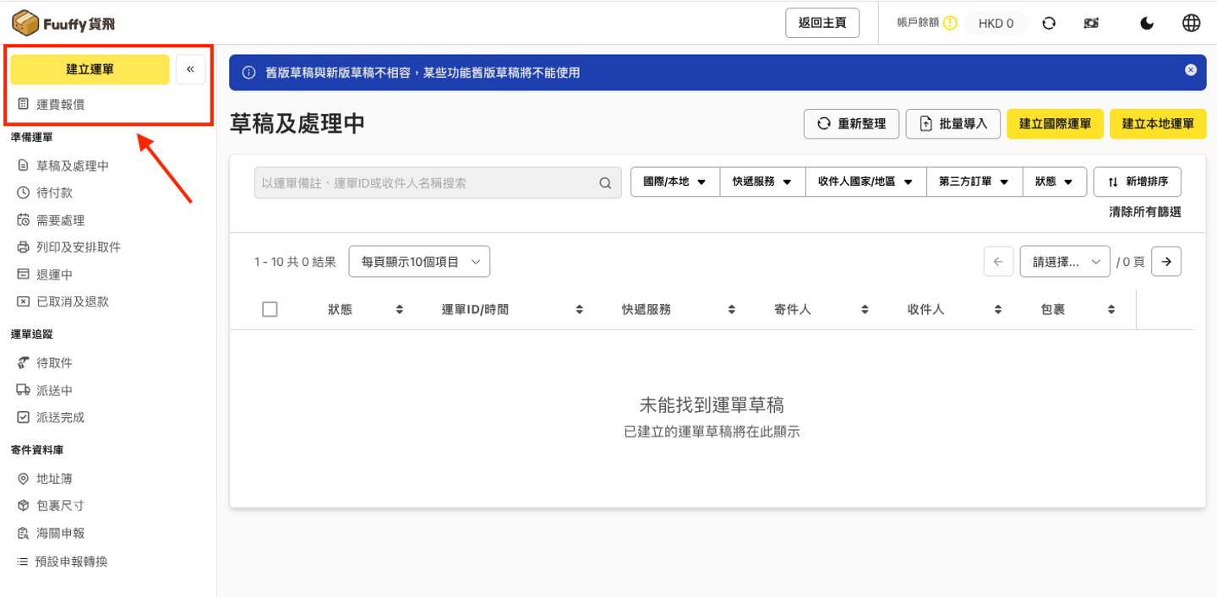Go to 地址簿 in the sidebar
The width and height of the screenshot is (1217, 597).
[x=54, y=479]
